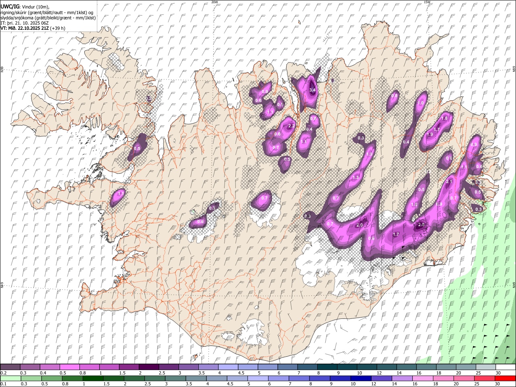
Task: Pick the darkest purple swatch labeled 2
Action: (x=148, y=367)
